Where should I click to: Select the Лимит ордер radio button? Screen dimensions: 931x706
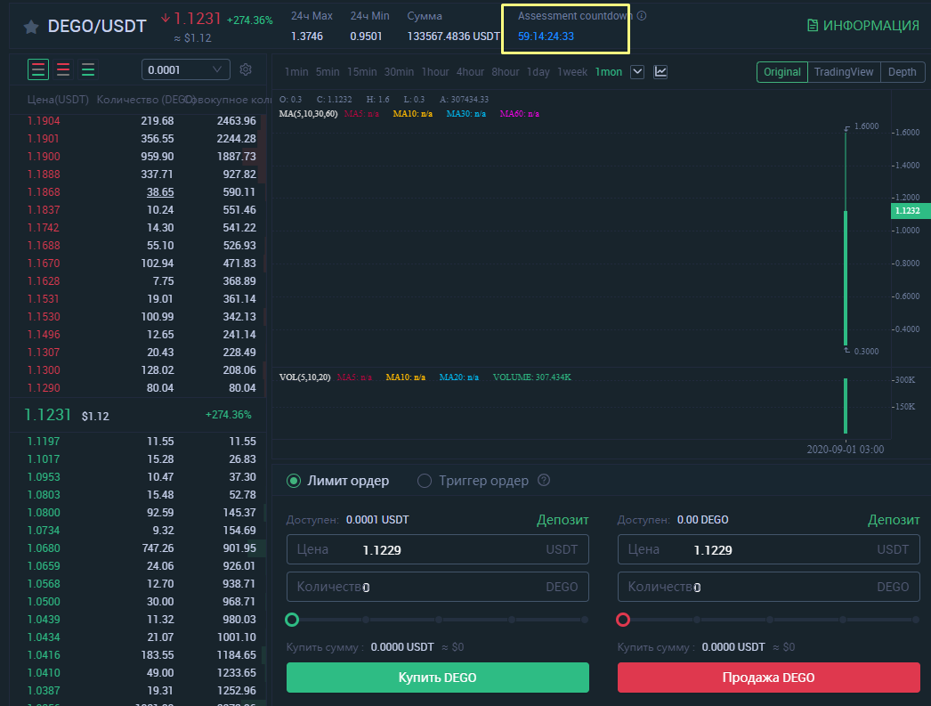pos(294,481)
